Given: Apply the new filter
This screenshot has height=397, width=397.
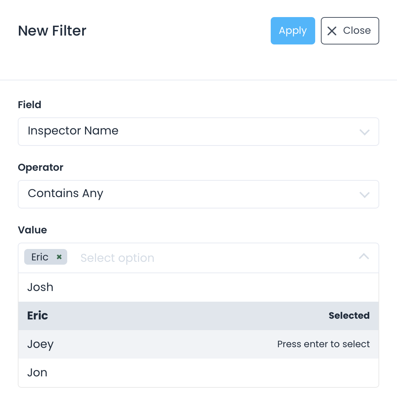Looking at the screenshot, I should point(293,31).
